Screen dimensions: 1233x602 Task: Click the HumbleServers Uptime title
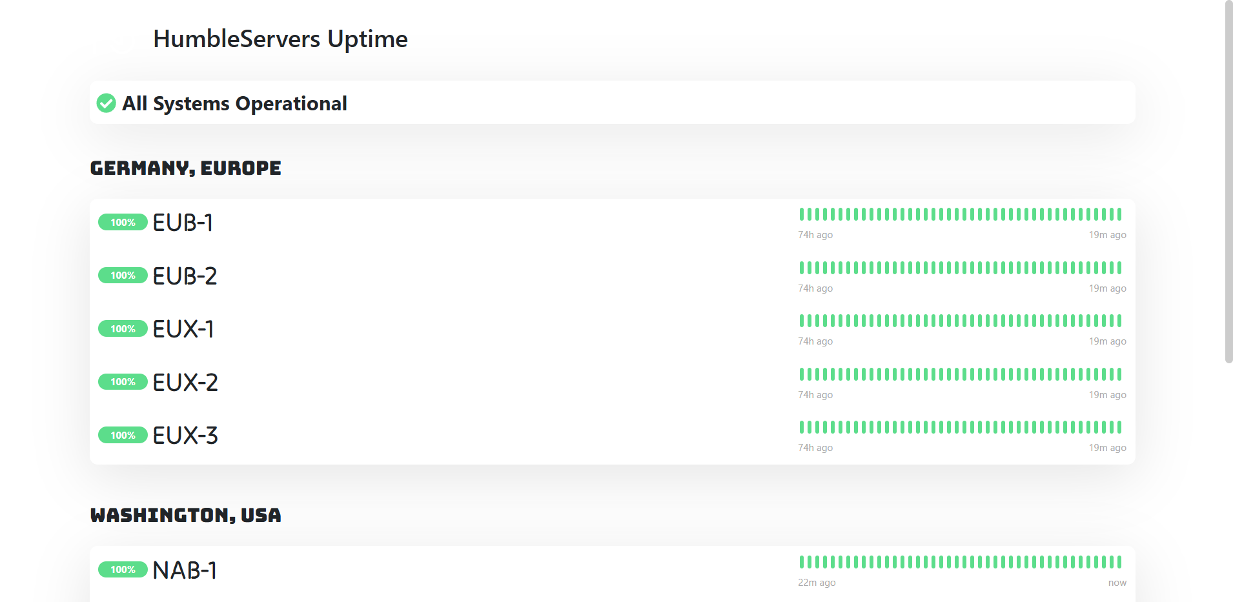[280, 39]
